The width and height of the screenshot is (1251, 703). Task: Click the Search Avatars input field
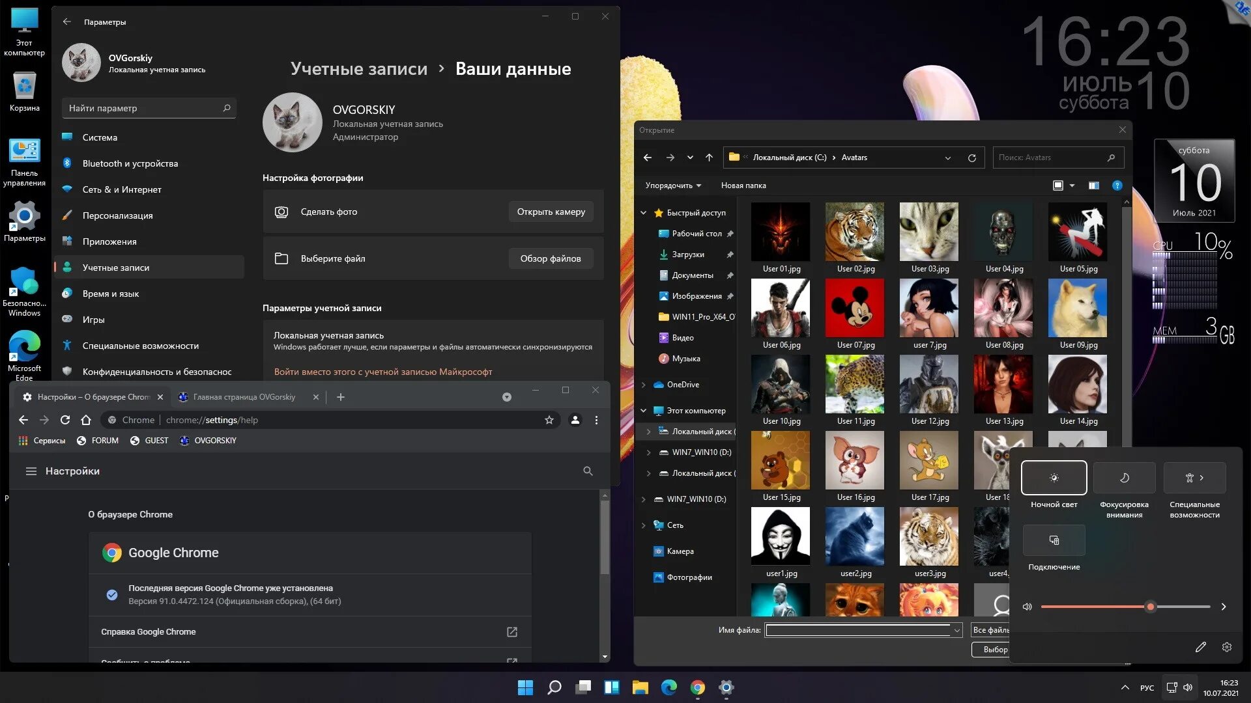[x=1051, y=157]
